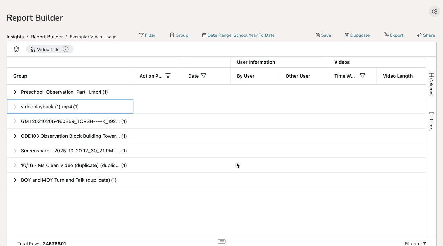Click the Filter toolbar button
This screenshot has width=443, height=246.
(x=147, y=35)
